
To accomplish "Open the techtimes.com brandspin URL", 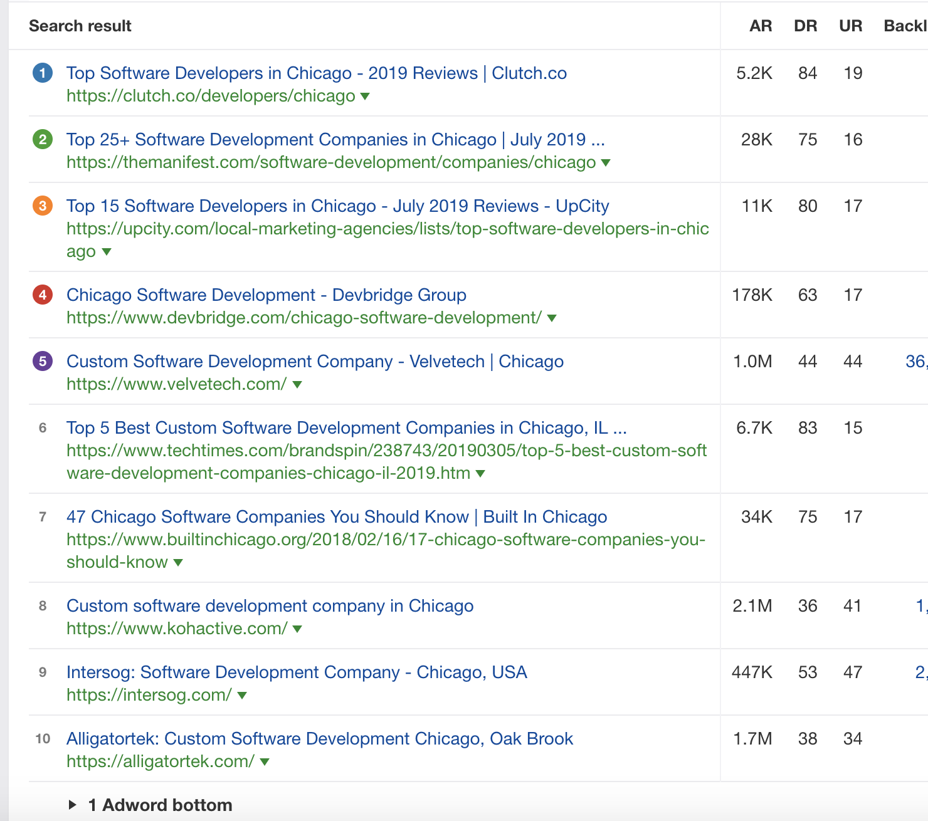I will coord(387,462).
